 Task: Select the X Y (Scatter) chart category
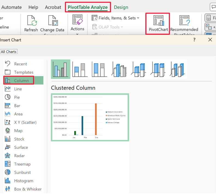(23, 122)
